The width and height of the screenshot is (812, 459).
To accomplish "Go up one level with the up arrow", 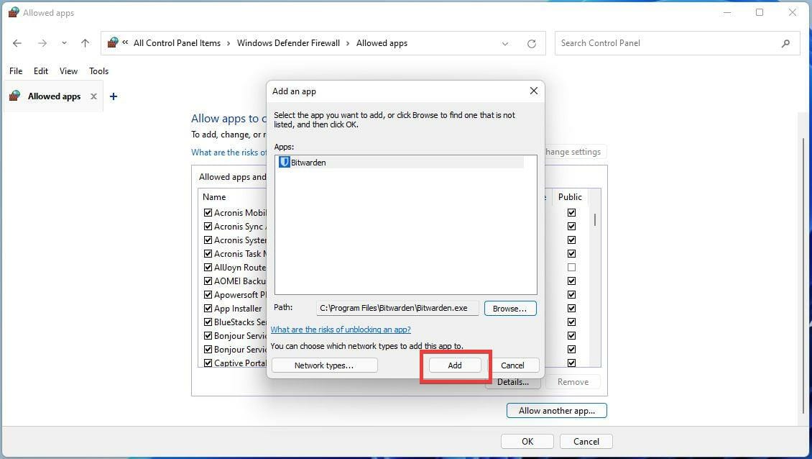I will point(86,43).
